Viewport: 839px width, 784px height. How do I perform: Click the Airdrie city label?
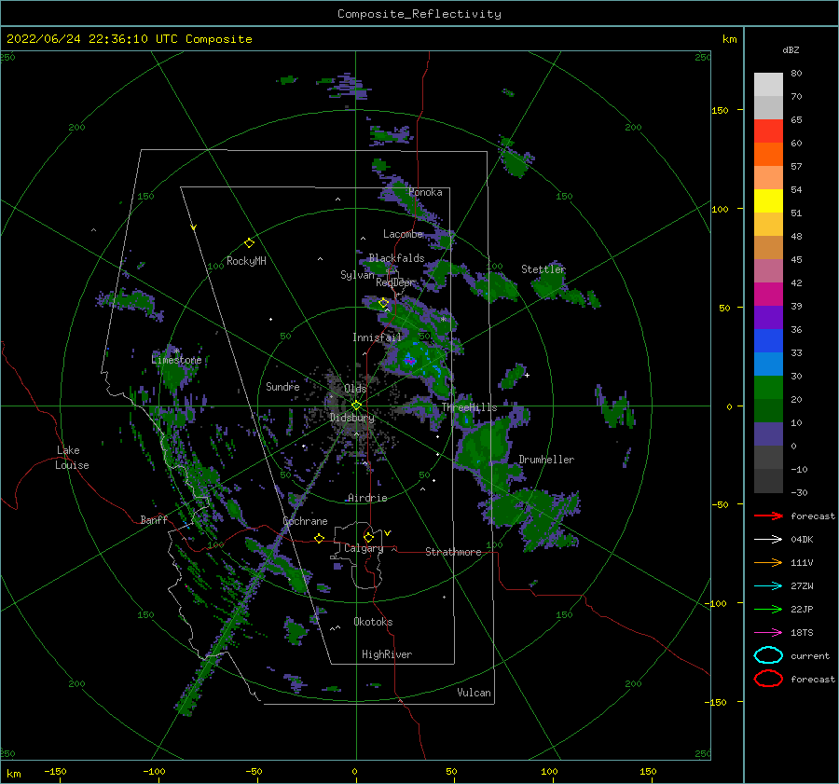367,498
